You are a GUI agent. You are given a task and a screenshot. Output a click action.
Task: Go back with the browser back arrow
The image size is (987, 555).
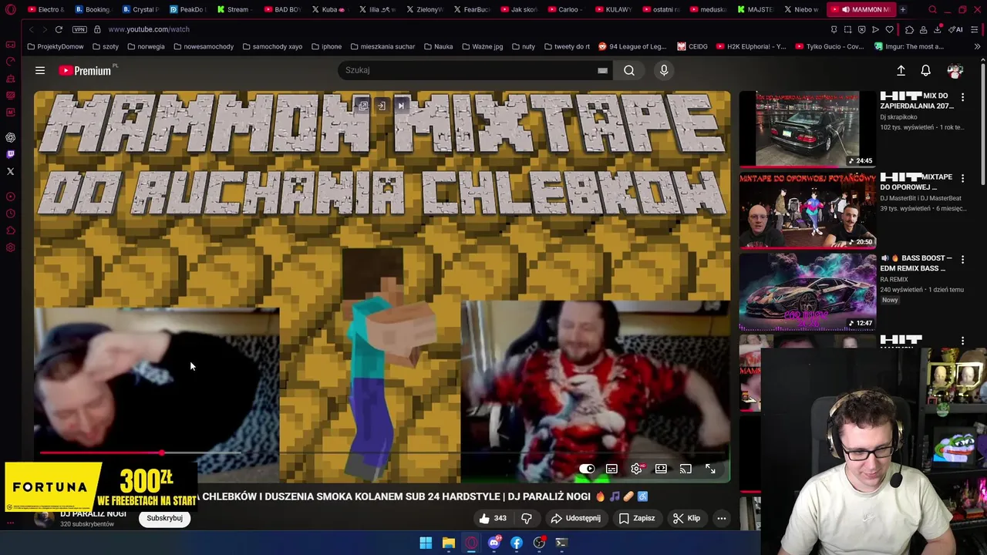[x=31, y=29]
